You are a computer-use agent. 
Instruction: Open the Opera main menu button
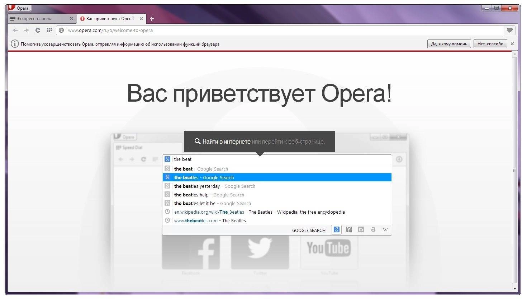19,8
